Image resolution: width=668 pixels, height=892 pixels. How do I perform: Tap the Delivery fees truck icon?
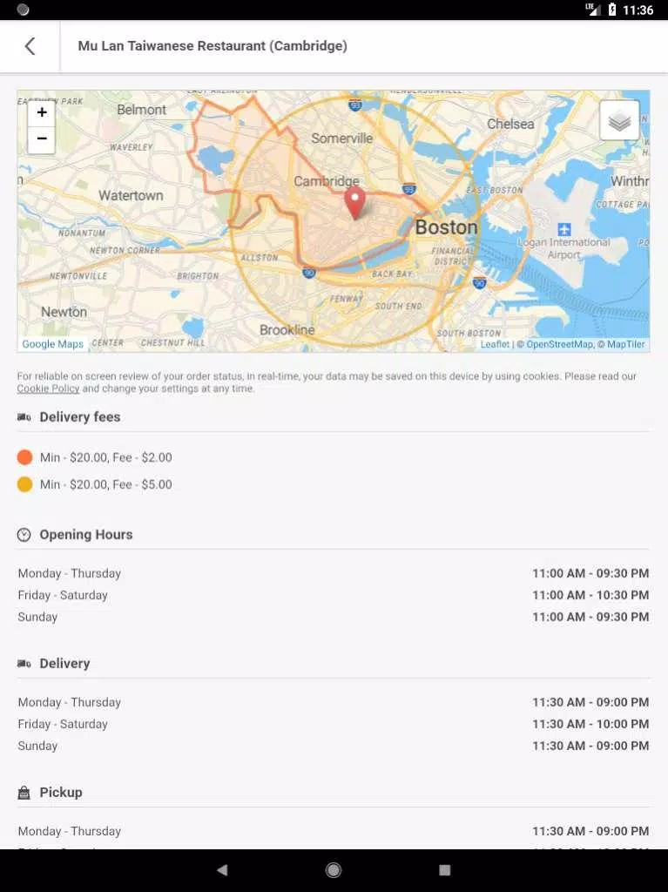(24, 417)
